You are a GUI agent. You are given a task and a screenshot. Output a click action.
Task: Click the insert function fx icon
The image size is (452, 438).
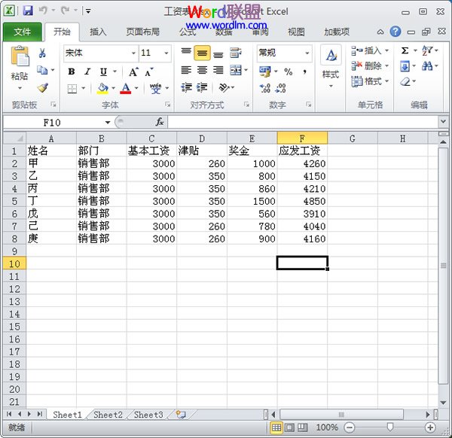point(160,122)
